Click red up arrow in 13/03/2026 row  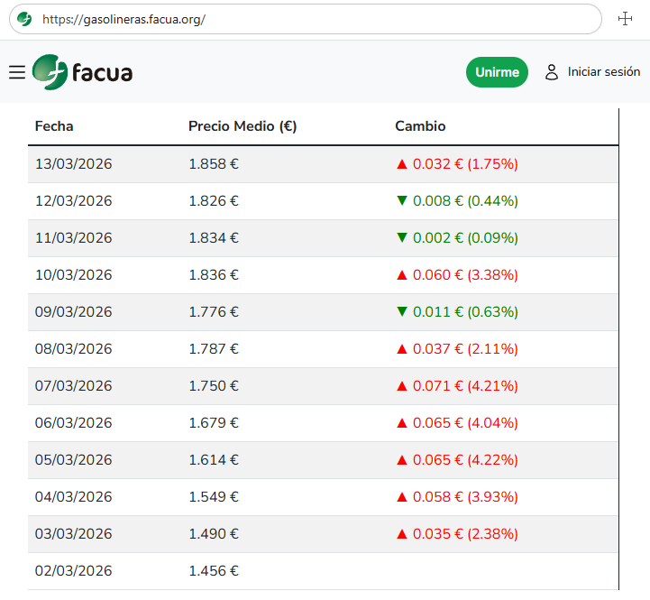tap(402, 164)
